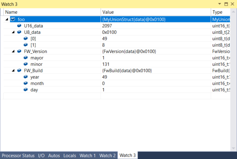Viewport: 237px width, 159px height.
Task: Click the field icon beside minor
Action: click(26, 64)
